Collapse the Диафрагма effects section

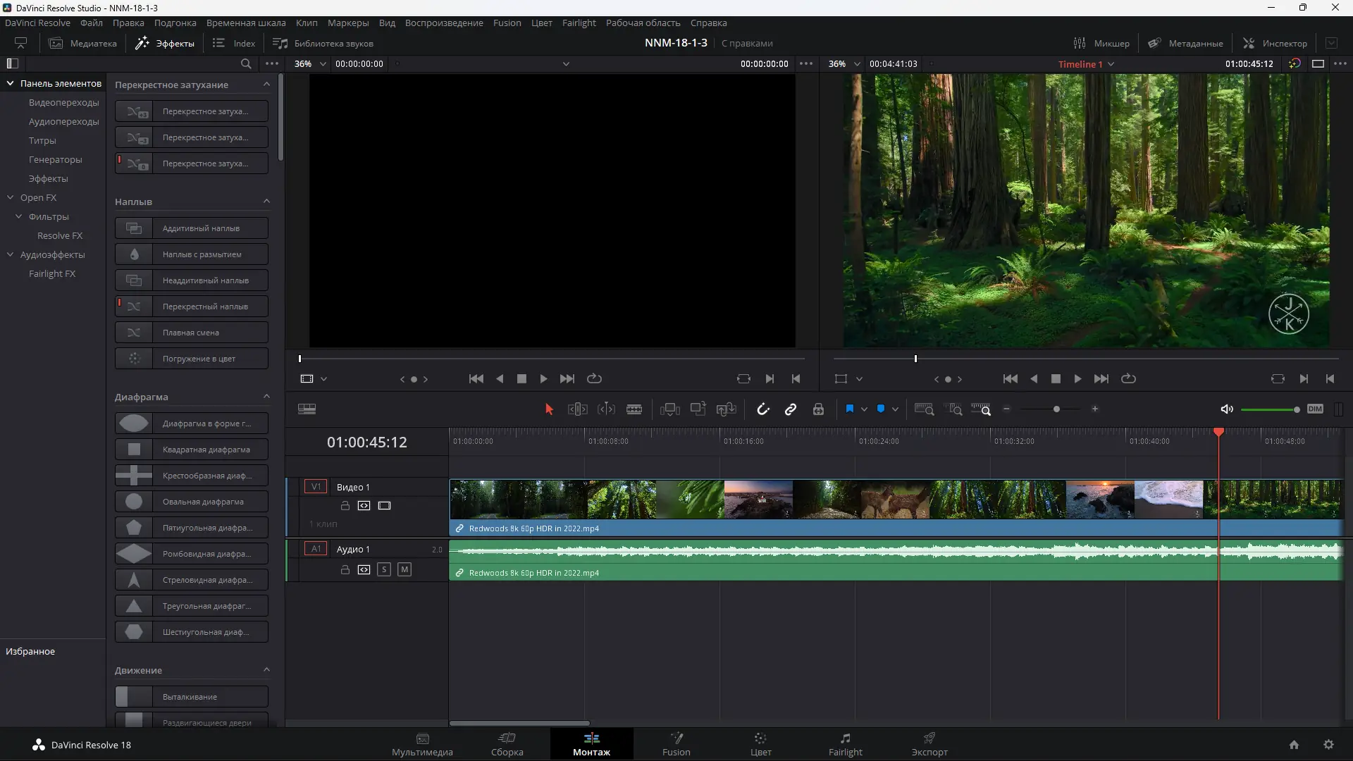pyautogui.click(x=266, y=397)
